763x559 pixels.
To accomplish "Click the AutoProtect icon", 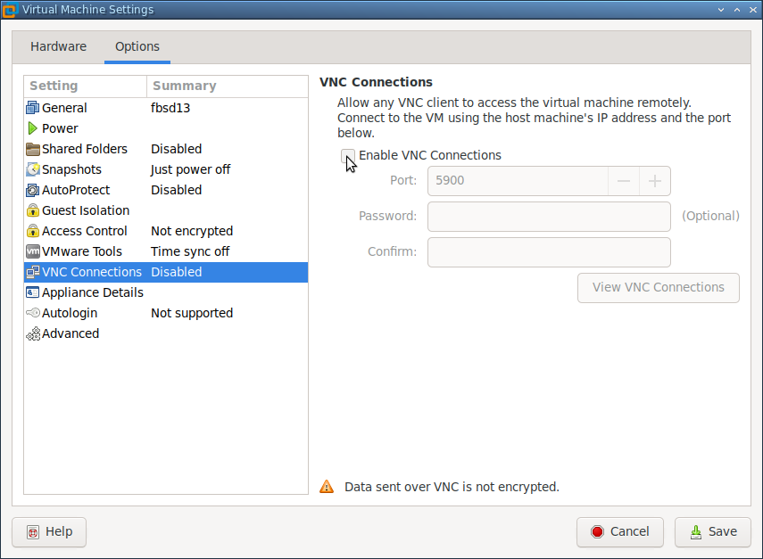I will pos(33,190).
